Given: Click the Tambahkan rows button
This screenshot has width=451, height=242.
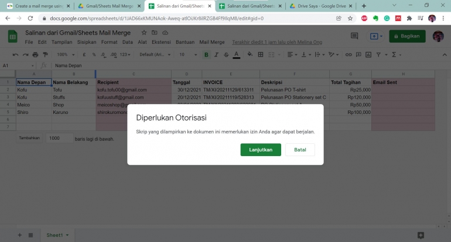Looking at the screenshot, I should pyautogui.click(x=29, y=138).
